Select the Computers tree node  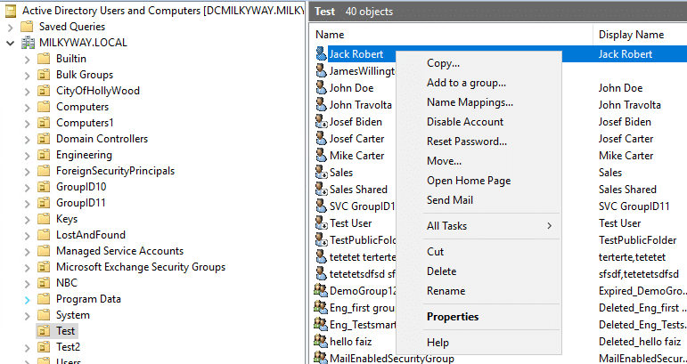pos(82,107)
